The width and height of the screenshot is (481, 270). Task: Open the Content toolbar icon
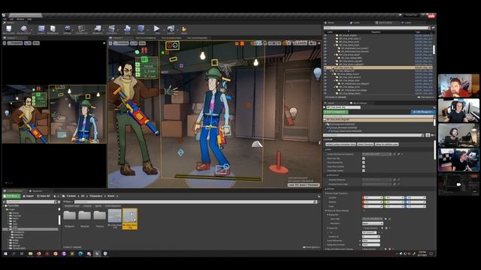pos(41,29)
